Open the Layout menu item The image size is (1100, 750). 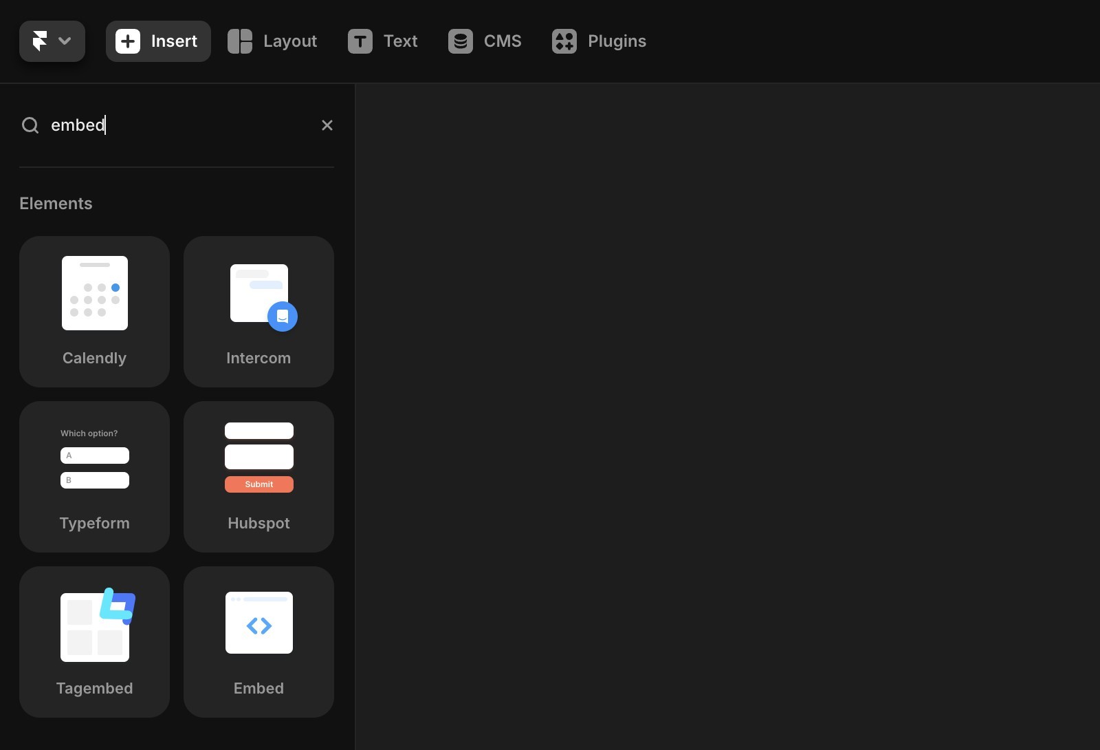289,41
